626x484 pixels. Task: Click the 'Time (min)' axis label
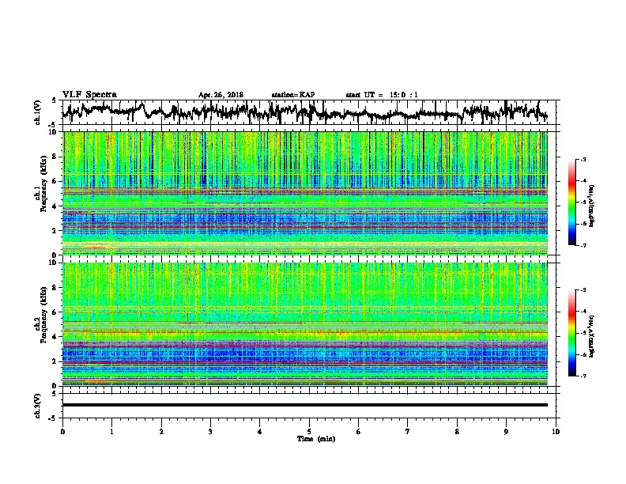tap(316, 439)
